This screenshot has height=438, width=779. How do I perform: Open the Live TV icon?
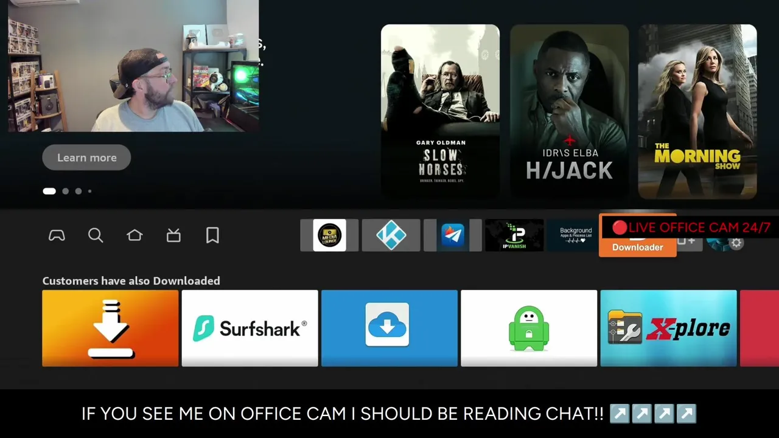click(x=173, y=235)
